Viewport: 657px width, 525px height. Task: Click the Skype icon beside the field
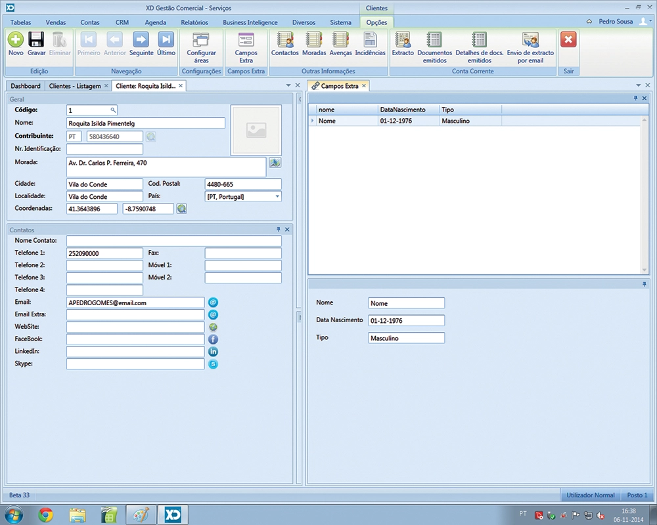pos(213,364)
